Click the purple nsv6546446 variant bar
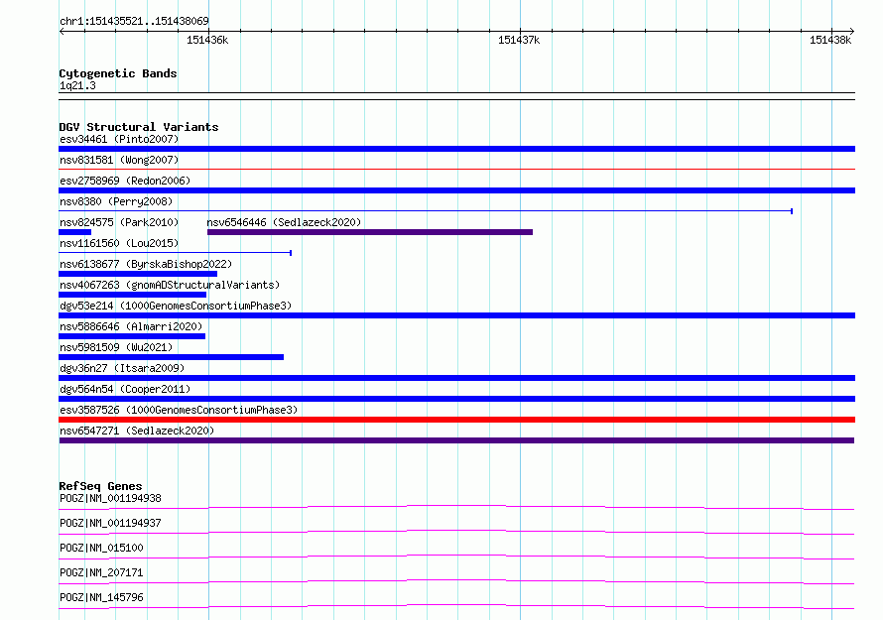 (x=370, y=232)
